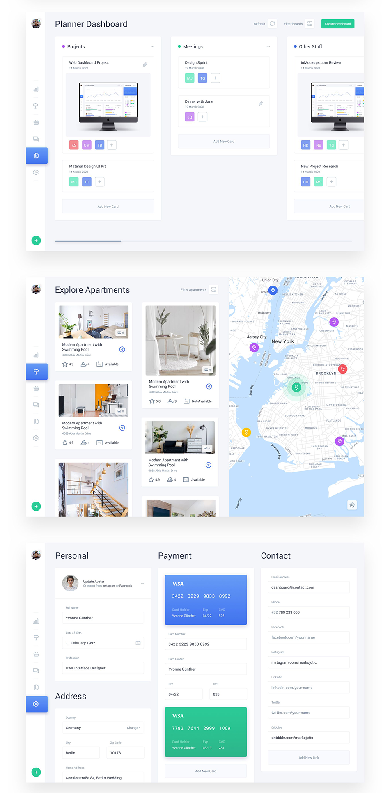
Task: Toggle the Filter Apartments switch icon
Action: (x=213, y=290)
